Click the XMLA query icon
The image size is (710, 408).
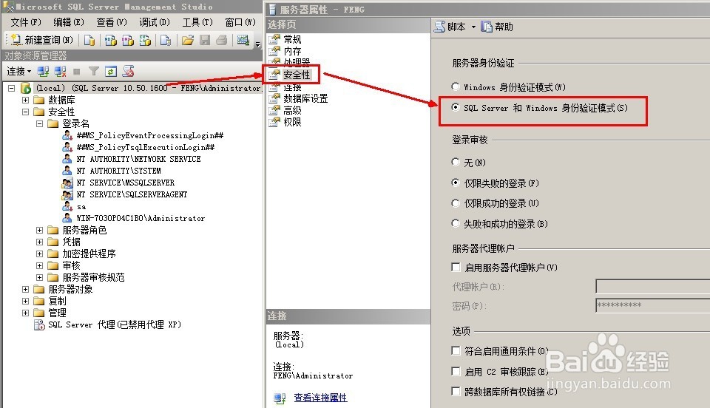tap(145, 40)
